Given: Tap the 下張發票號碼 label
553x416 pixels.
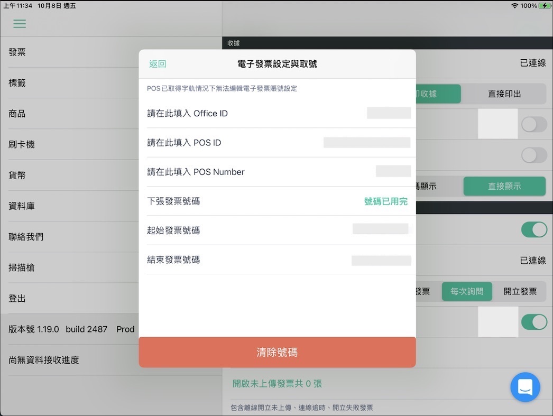Looking at the screenshot, I should click(x=173, y=201).
